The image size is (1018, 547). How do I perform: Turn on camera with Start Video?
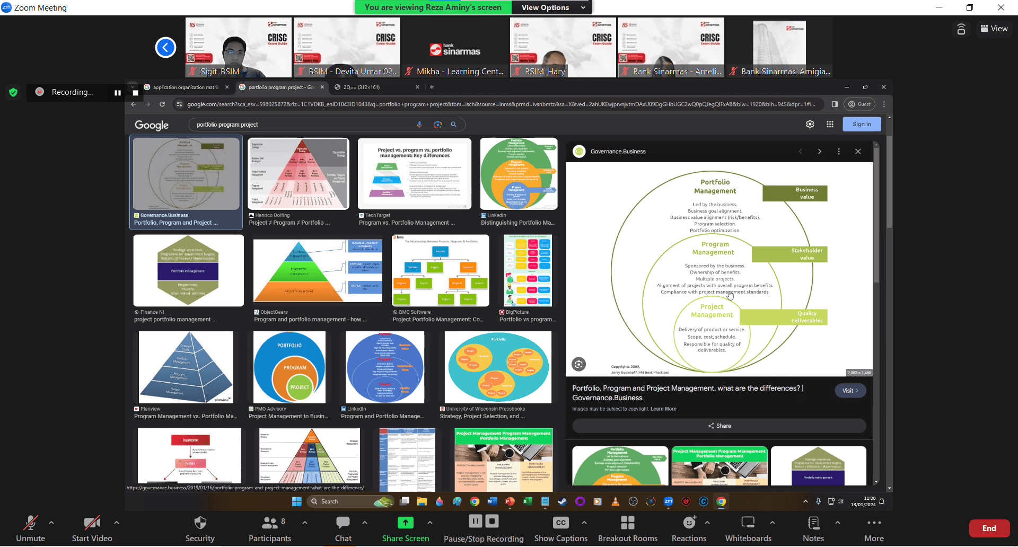(x=92, y=523)
